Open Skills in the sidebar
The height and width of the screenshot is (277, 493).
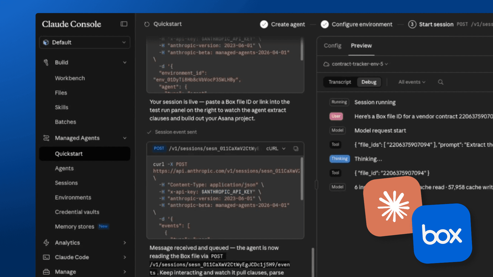[x=61, y=107]
